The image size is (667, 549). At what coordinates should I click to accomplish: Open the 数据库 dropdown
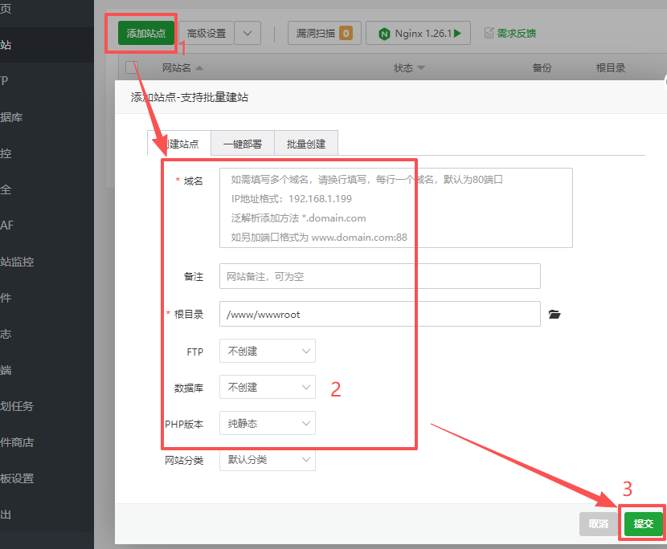pos(268,387)
